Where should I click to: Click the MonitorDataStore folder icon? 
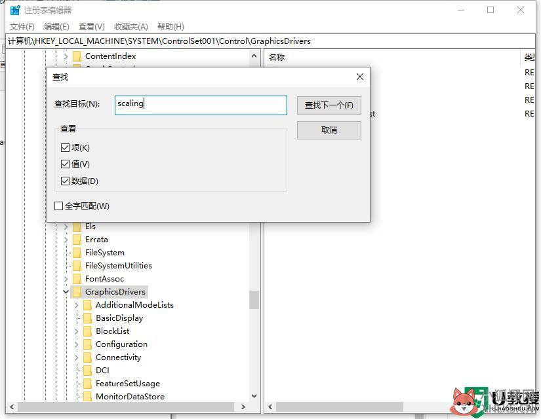click(x=88, y=396)
